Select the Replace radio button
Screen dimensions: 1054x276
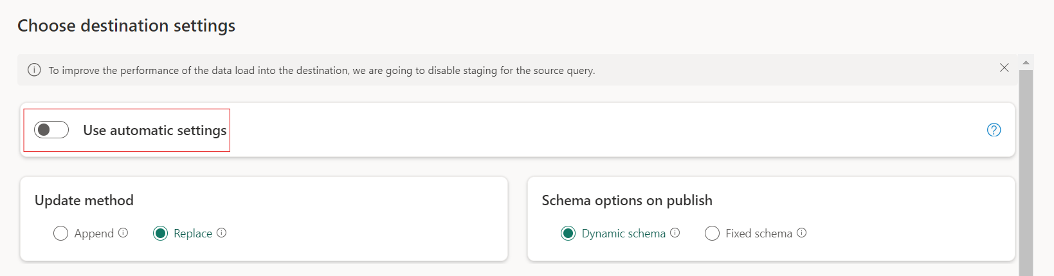click(x=160, y=234)
